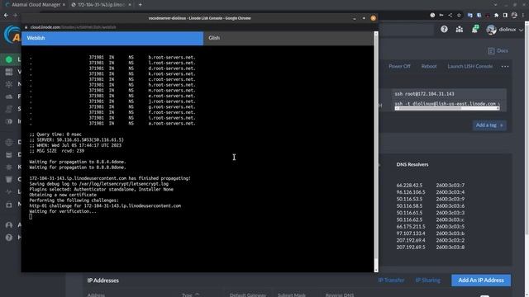Click the Add a tag button
529x297 pixels.
click(489, 125)
